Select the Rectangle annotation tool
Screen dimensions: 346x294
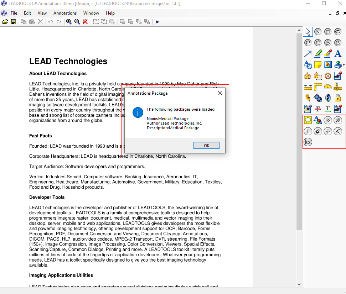coord(328,32)
